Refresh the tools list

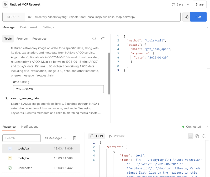(103, 39)
